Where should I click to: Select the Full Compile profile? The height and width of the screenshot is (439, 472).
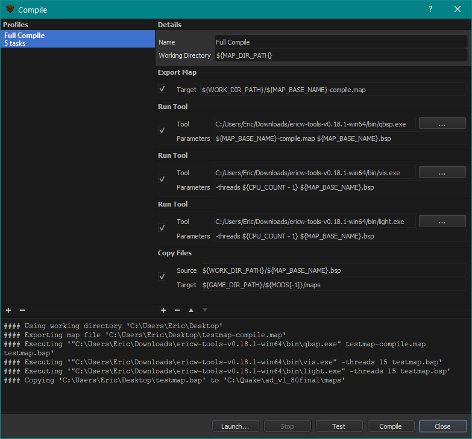coord(78,39)
